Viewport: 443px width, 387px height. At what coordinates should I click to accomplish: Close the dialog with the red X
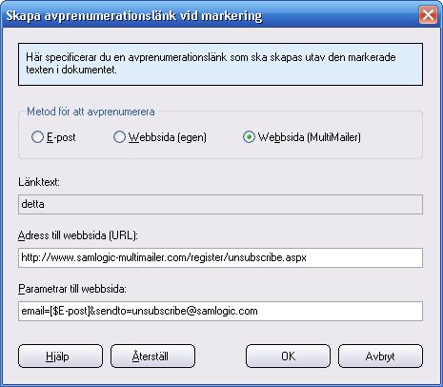[x=428, y=14]
